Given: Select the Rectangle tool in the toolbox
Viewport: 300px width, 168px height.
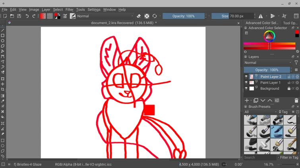Looking at the screenshot, I should 3,35.
